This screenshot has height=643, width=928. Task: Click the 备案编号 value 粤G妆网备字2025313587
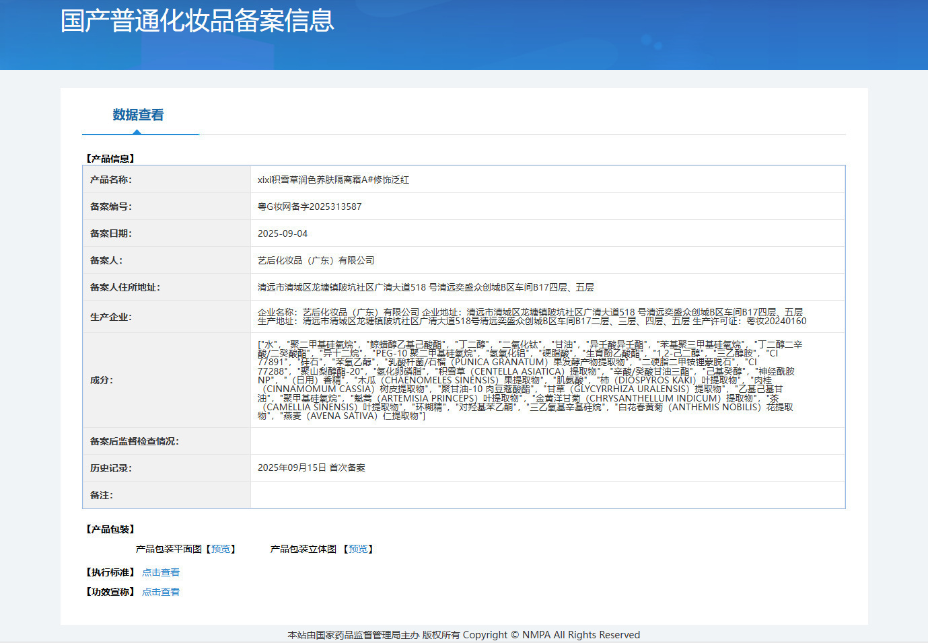point(310,206)
